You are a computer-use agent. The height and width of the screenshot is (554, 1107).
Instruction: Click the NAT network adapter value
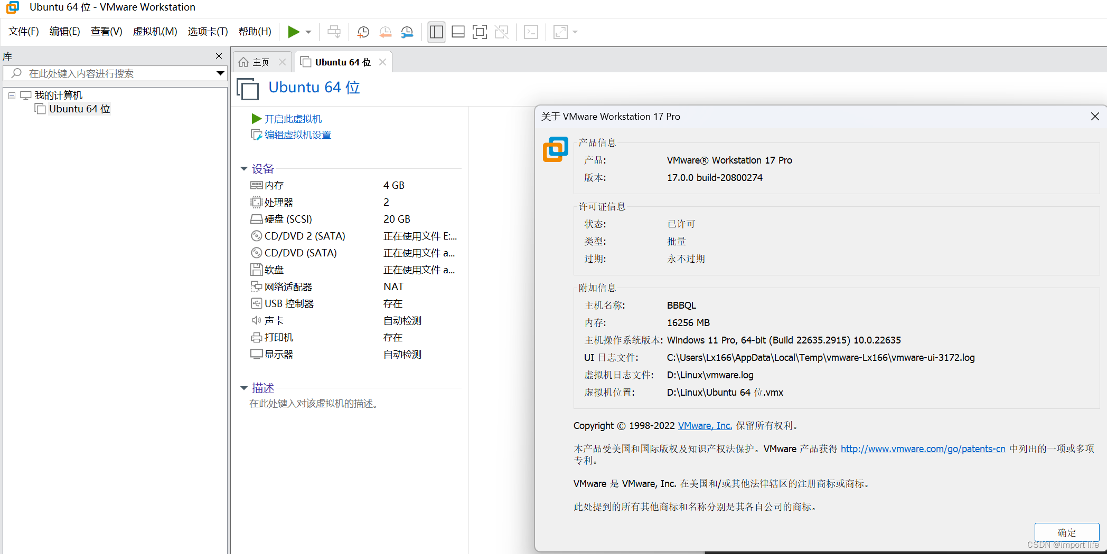tap(393, 286)
